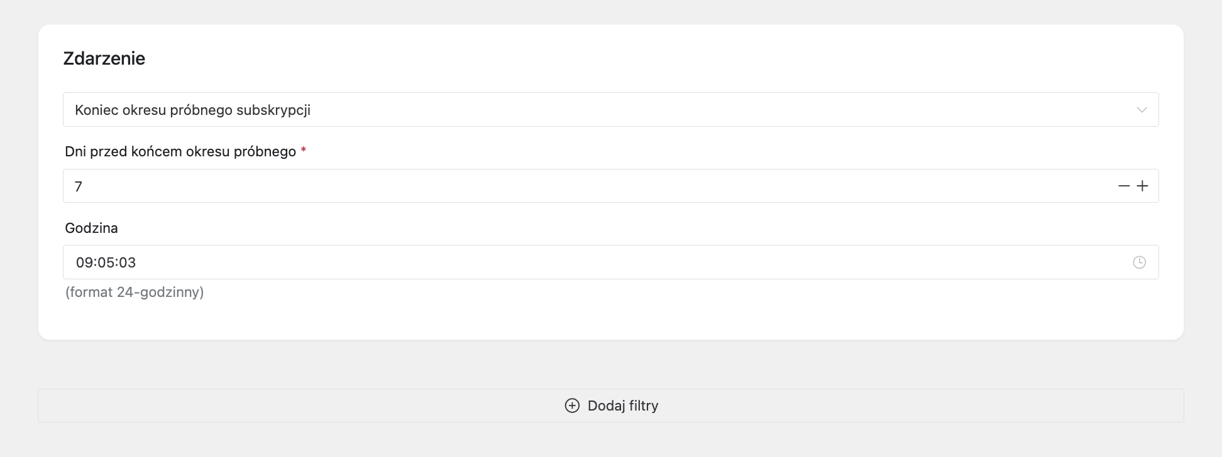Click into the Godzina time field
The width and height of the screenshot is (1222, 457).
(566, 262)
